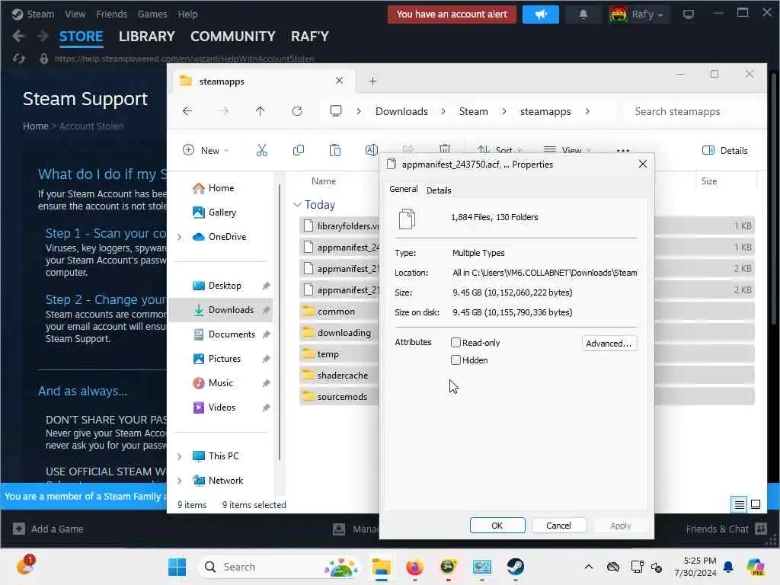The width and height of the screenshot is (780, 585).
Task: Expand chevron after steamapps in address bar
Action: tap(587, 111)
